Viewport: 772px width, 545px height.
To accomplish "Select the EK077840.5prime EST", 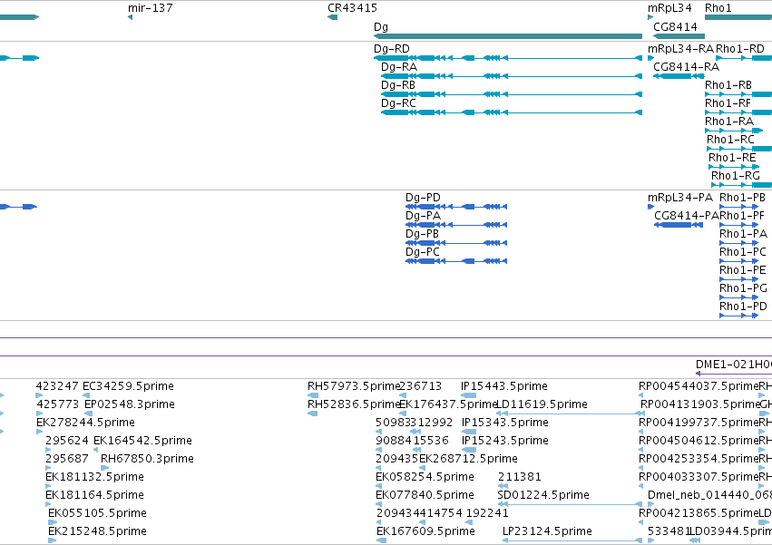I will [x=378, y=504].
